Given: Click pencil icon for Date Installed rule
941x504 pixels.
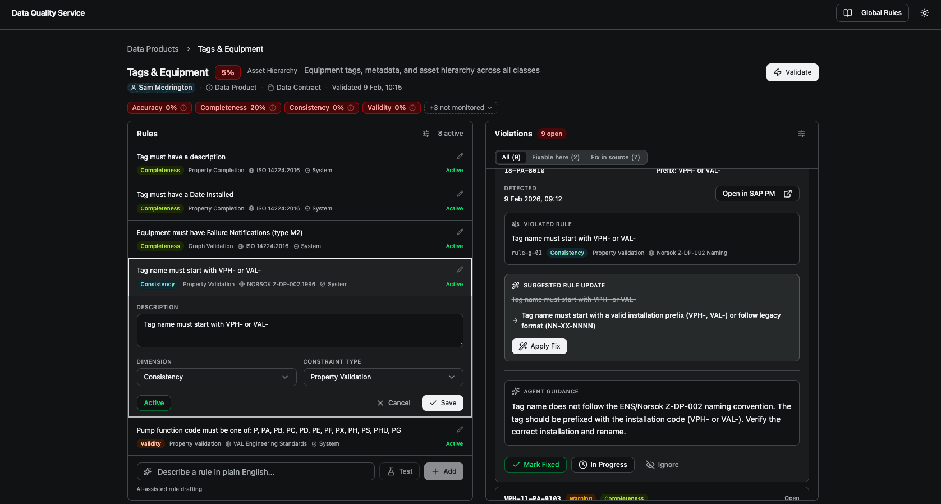Looking at the screenshot, I should coord(460,194).
